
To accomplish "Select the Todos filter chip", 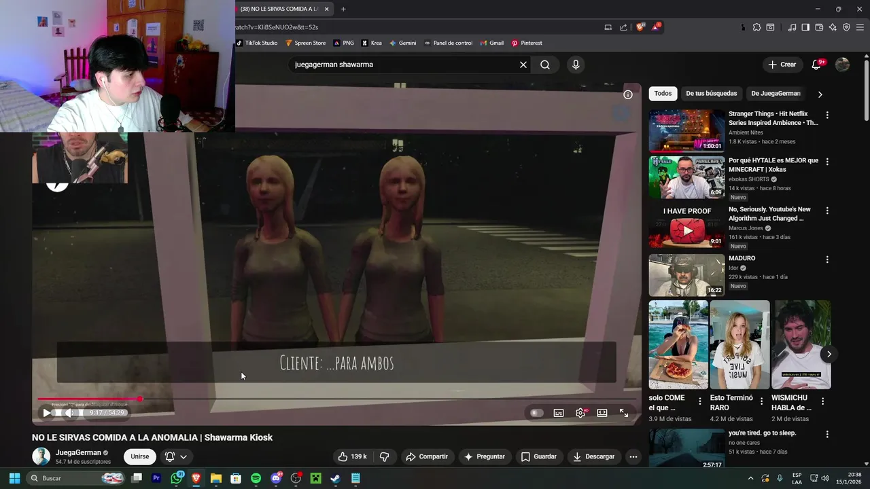I will 663,94.
